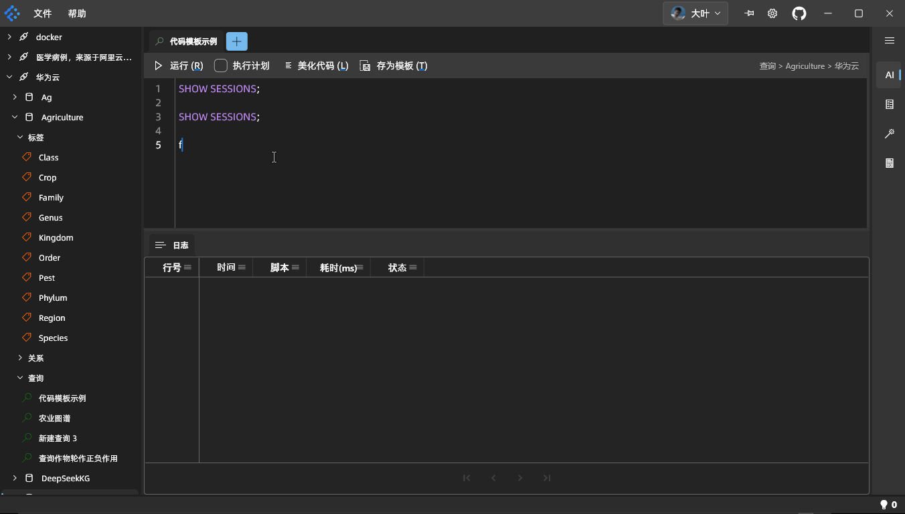
Task: Expand the DeepSeekKG database node
Action: [x=15, y=478]
